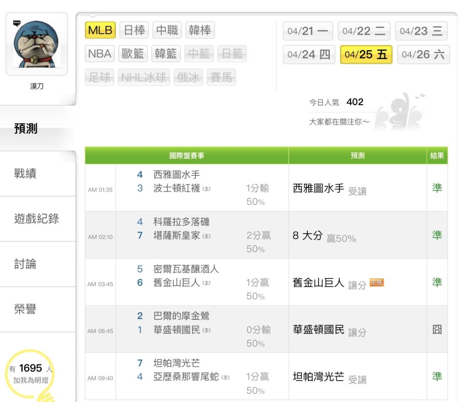Choose date 04/21 一
The image size is (462, 402).
click(x=308, y=31)
